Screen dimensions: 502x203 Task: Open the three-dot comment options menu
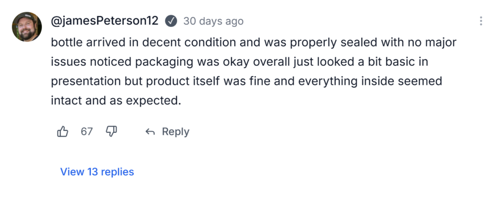click(481, 21)
